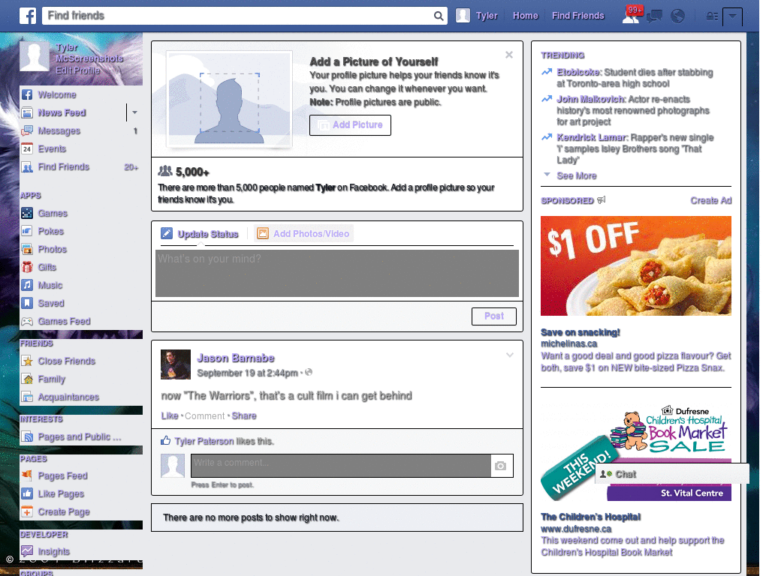This screenshot has width=769, height=576.
Task: Click Close Friends star icon
Action: click(27, 361)
